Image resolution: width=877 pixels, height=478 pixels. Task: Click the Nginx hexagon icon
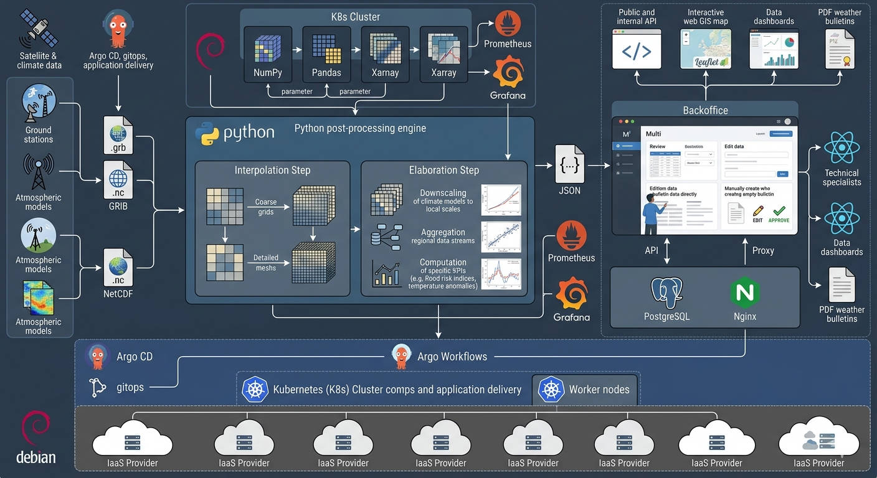pos(745,293)
